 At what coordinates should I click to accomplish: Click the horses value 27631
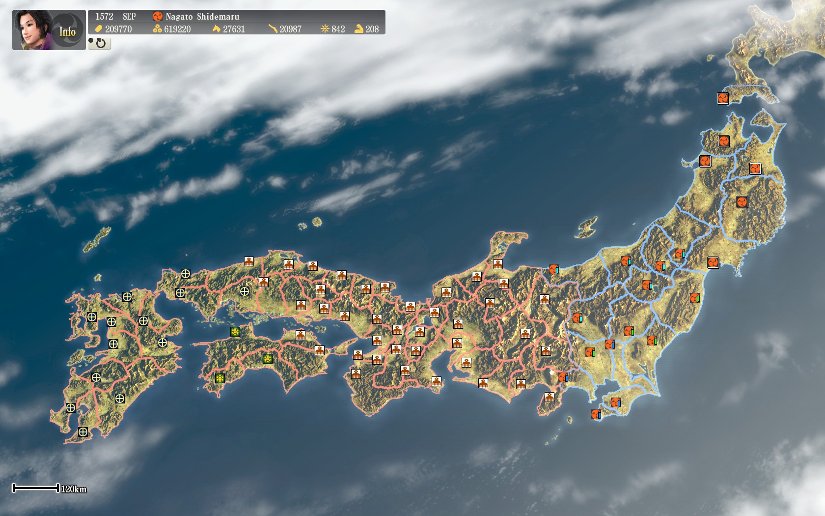pyautogui.click(x=234, y=29)
